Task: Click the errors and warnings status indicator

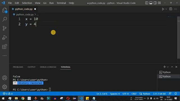Action: [x=8, y=94]
